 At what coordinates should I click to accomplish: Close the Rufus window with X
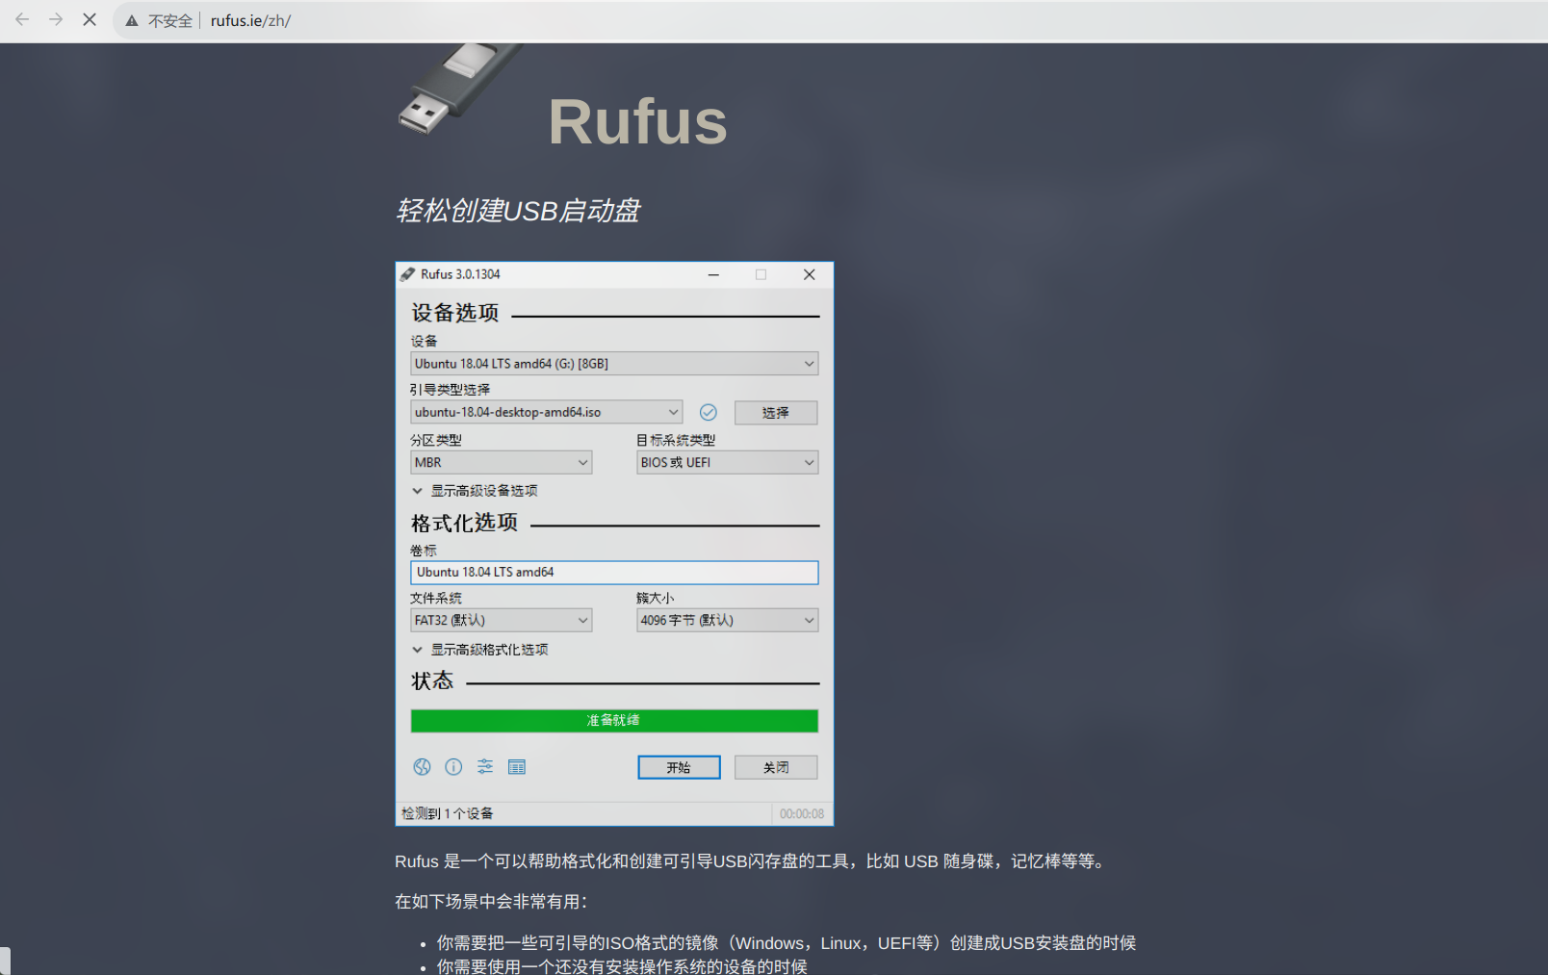point(809,274)
